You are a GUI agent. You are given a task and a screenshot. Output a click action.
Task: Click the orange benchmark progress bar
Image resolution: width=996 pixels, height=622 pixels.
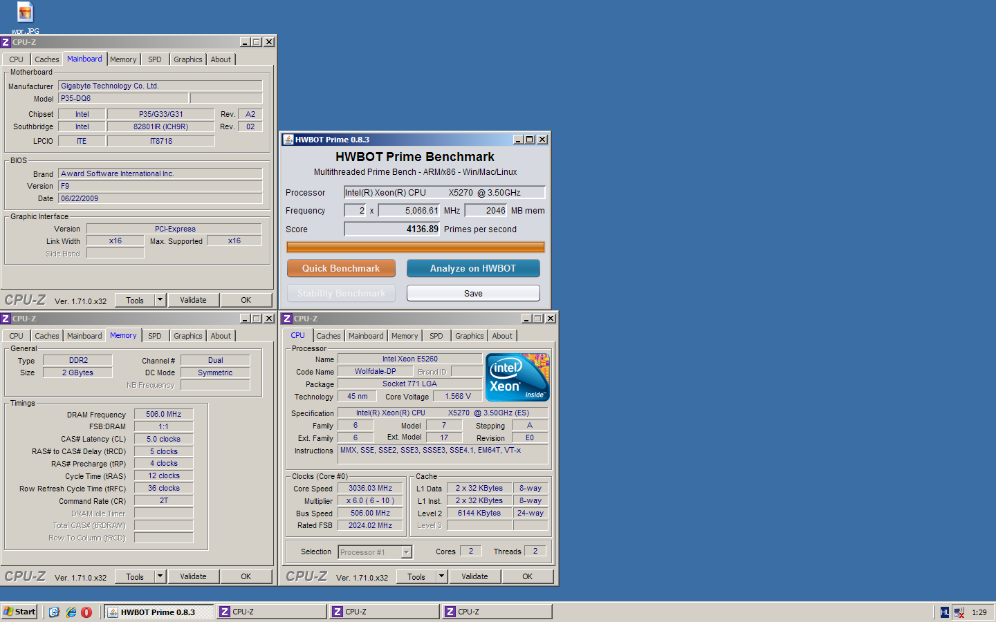click(x=416, y=247)
